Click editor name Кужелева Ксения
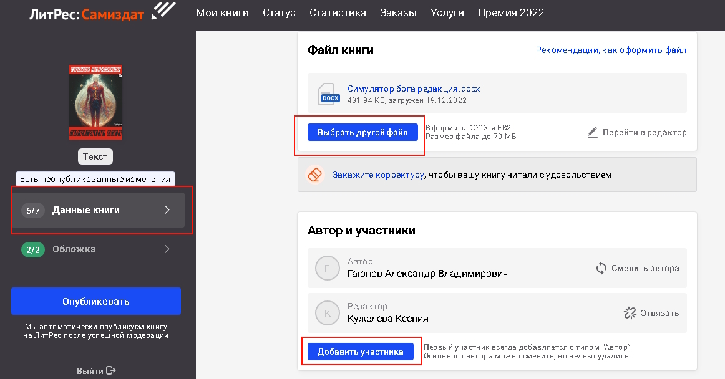This screenshot has width=725, height=379. point(388,319)
